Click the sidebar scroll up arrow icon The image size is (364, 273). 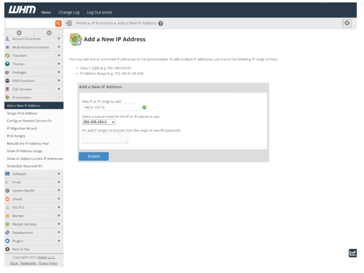19,33
